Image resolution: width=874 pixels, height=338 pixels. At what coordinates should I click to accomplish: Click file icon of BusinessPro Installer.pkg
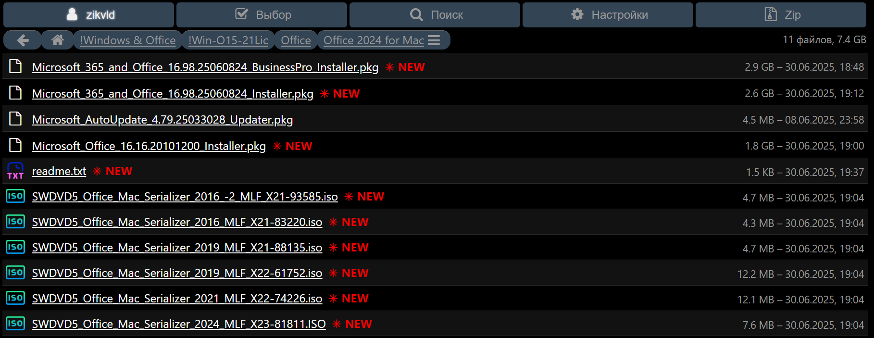point(15,66)
